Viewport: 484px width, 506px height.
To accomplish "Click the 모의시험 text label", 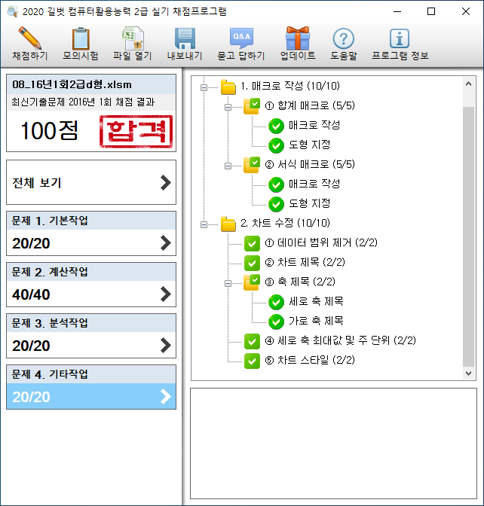I will (x=81, y=56).
